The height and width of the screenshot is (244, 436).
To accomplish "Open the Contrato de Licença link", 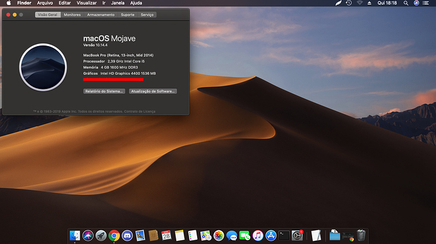I will [140, 112].
